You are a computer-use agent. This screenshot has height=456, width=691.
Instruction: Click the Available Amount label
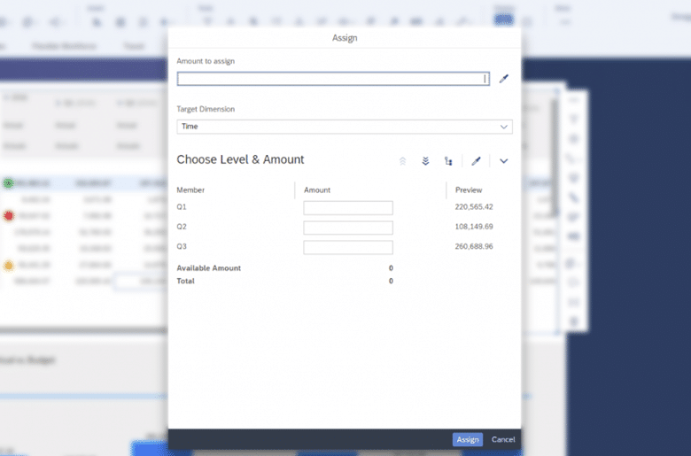point(209,268)
